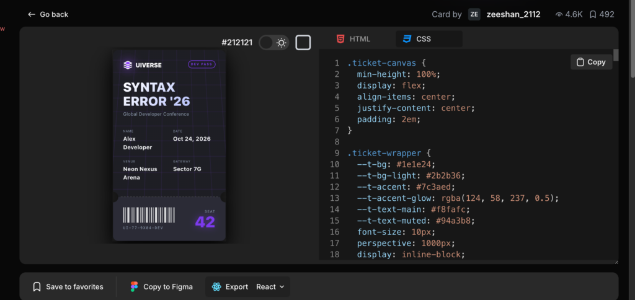Switch to the CSS tab

tap(429, 39)
